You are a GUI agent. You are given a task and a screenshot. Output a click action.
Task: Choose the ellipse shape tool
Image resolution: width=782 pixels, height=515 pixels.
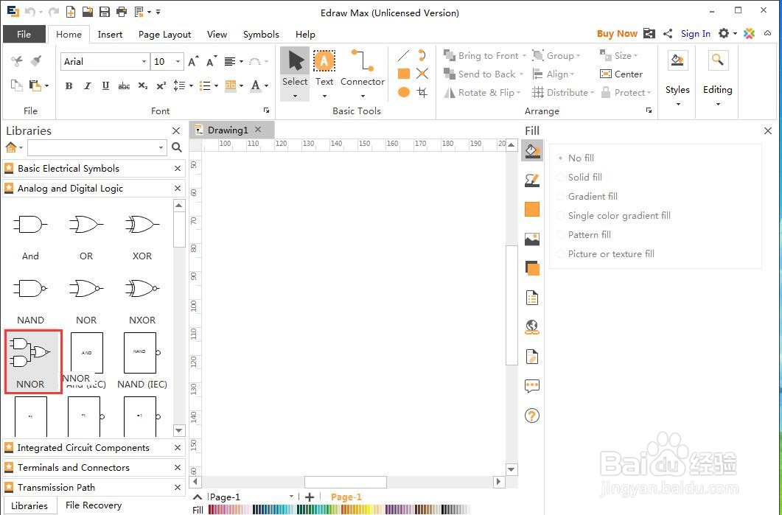pos(403,92)
